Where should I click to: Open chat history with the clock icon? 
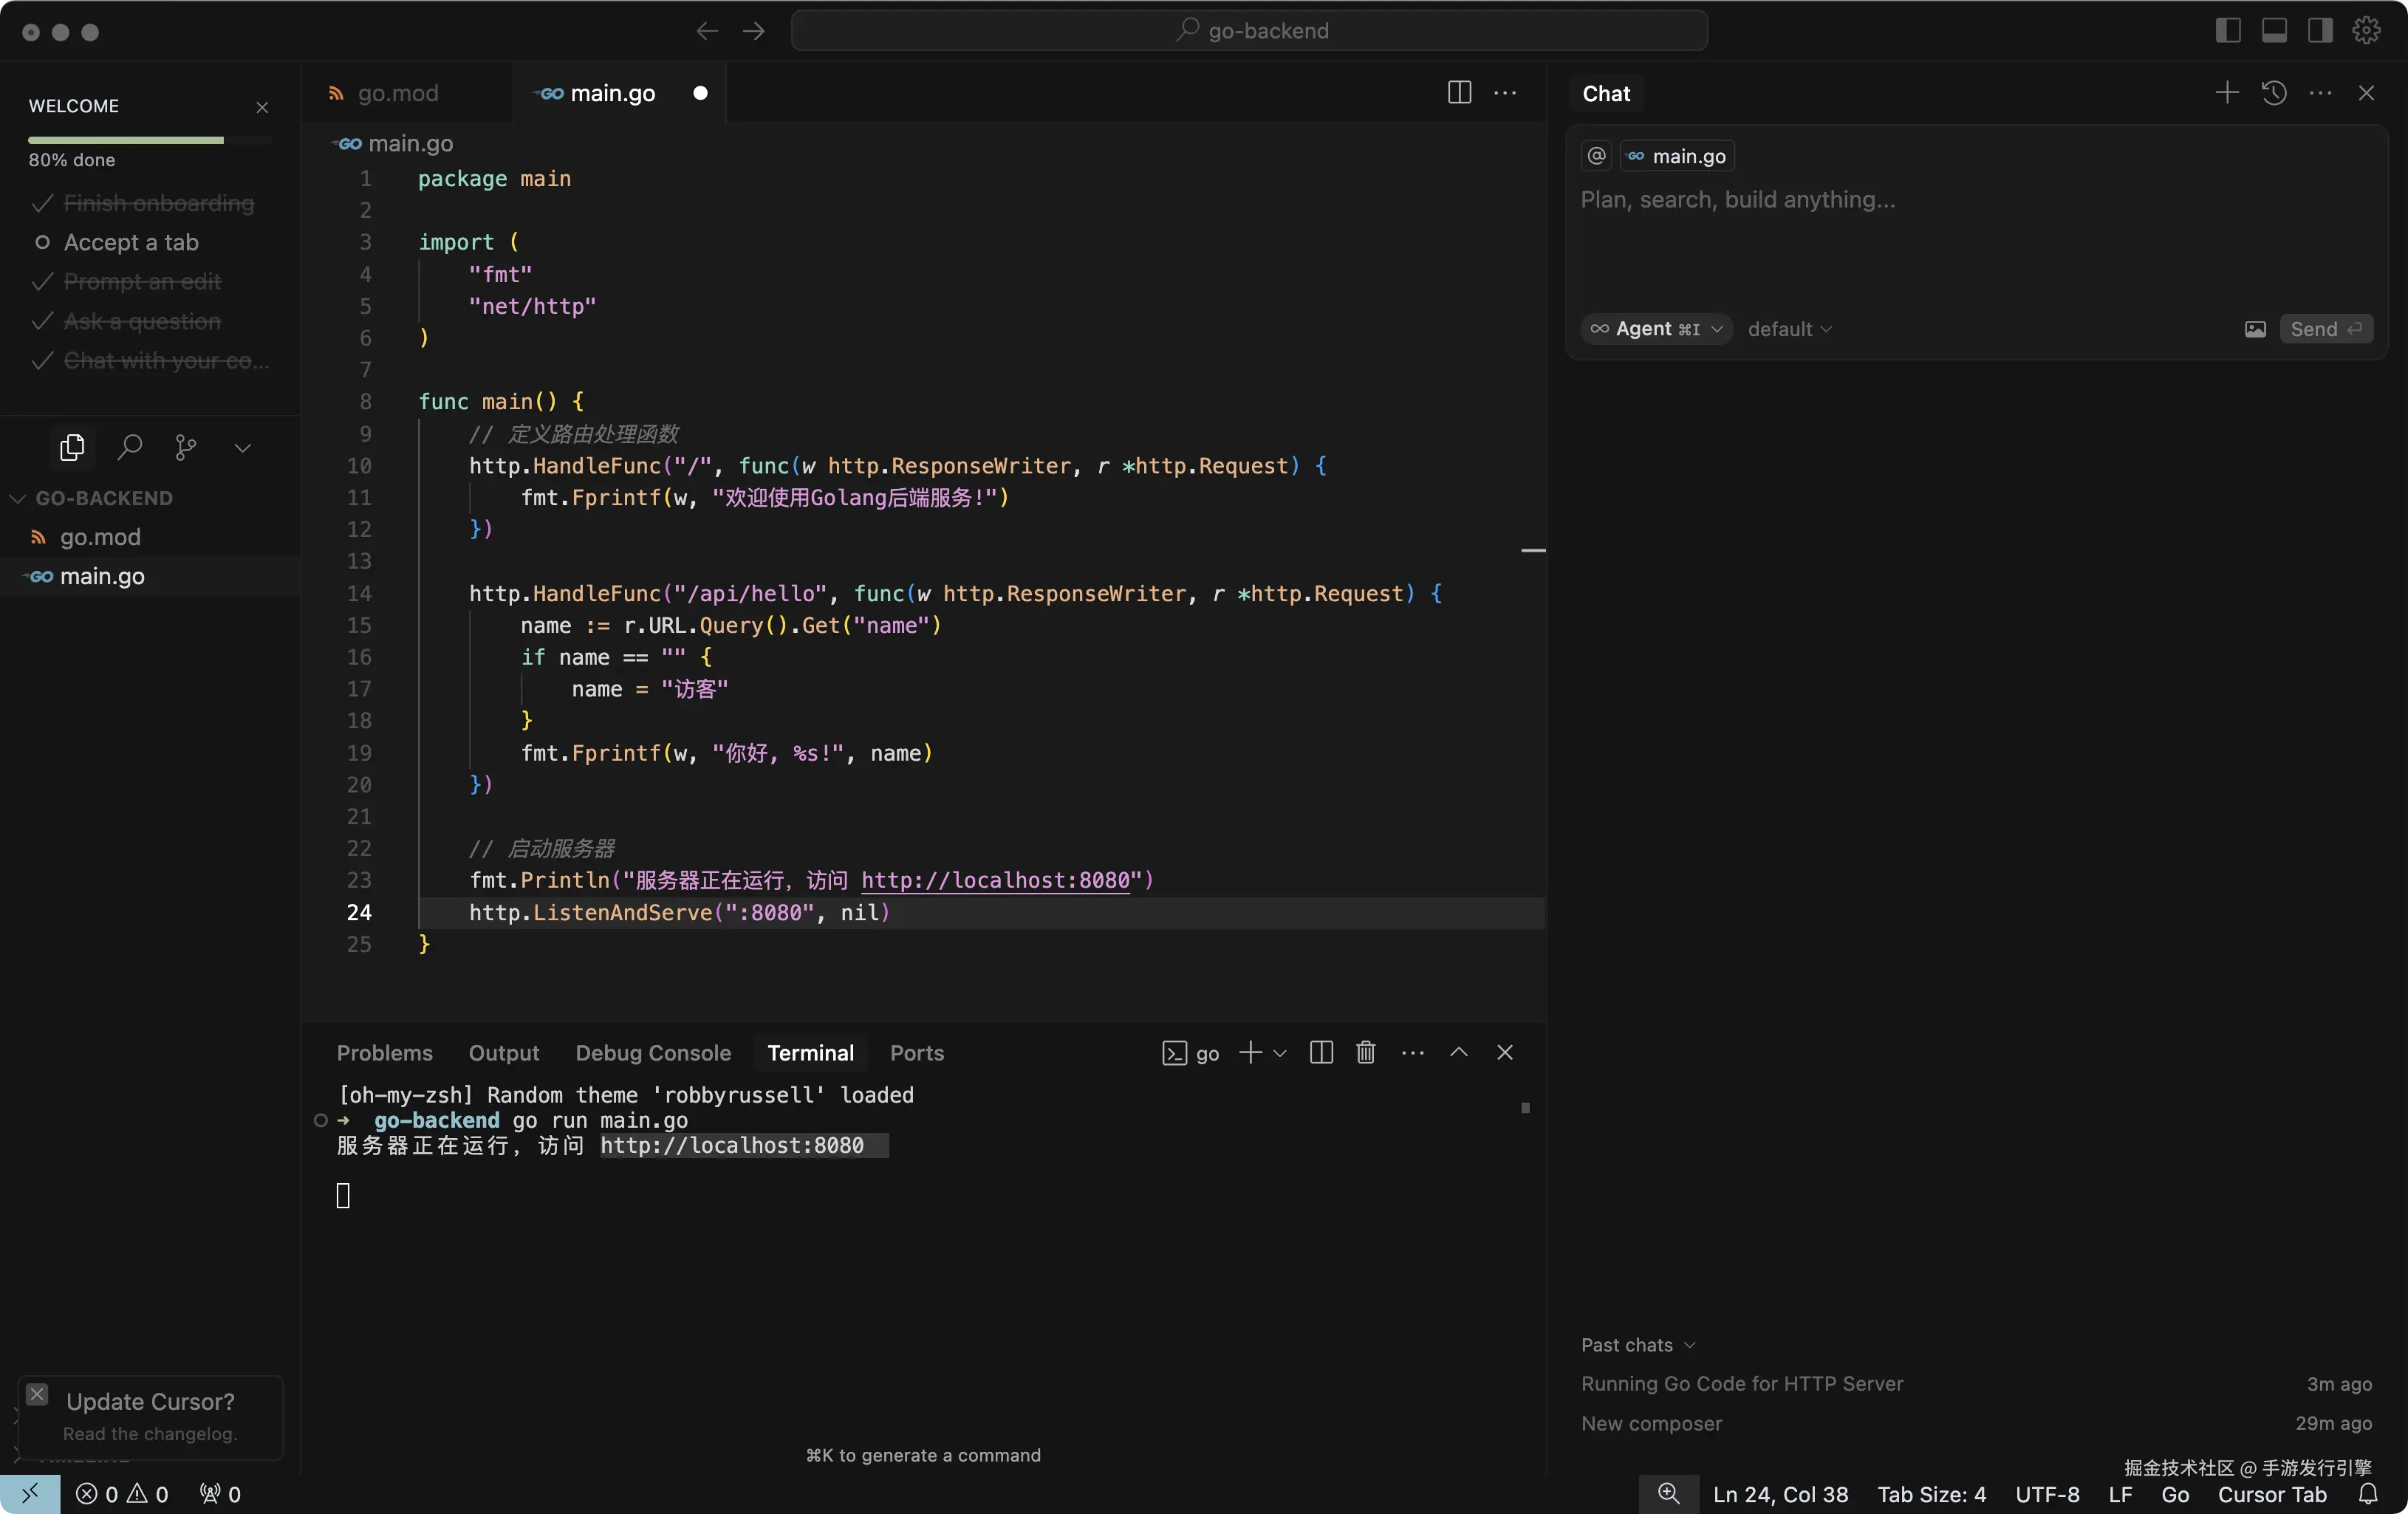tap(2274, 93)
